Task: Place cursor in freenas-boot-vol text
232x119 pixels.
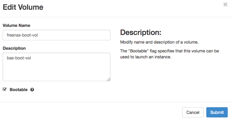Action: [22, 35]
